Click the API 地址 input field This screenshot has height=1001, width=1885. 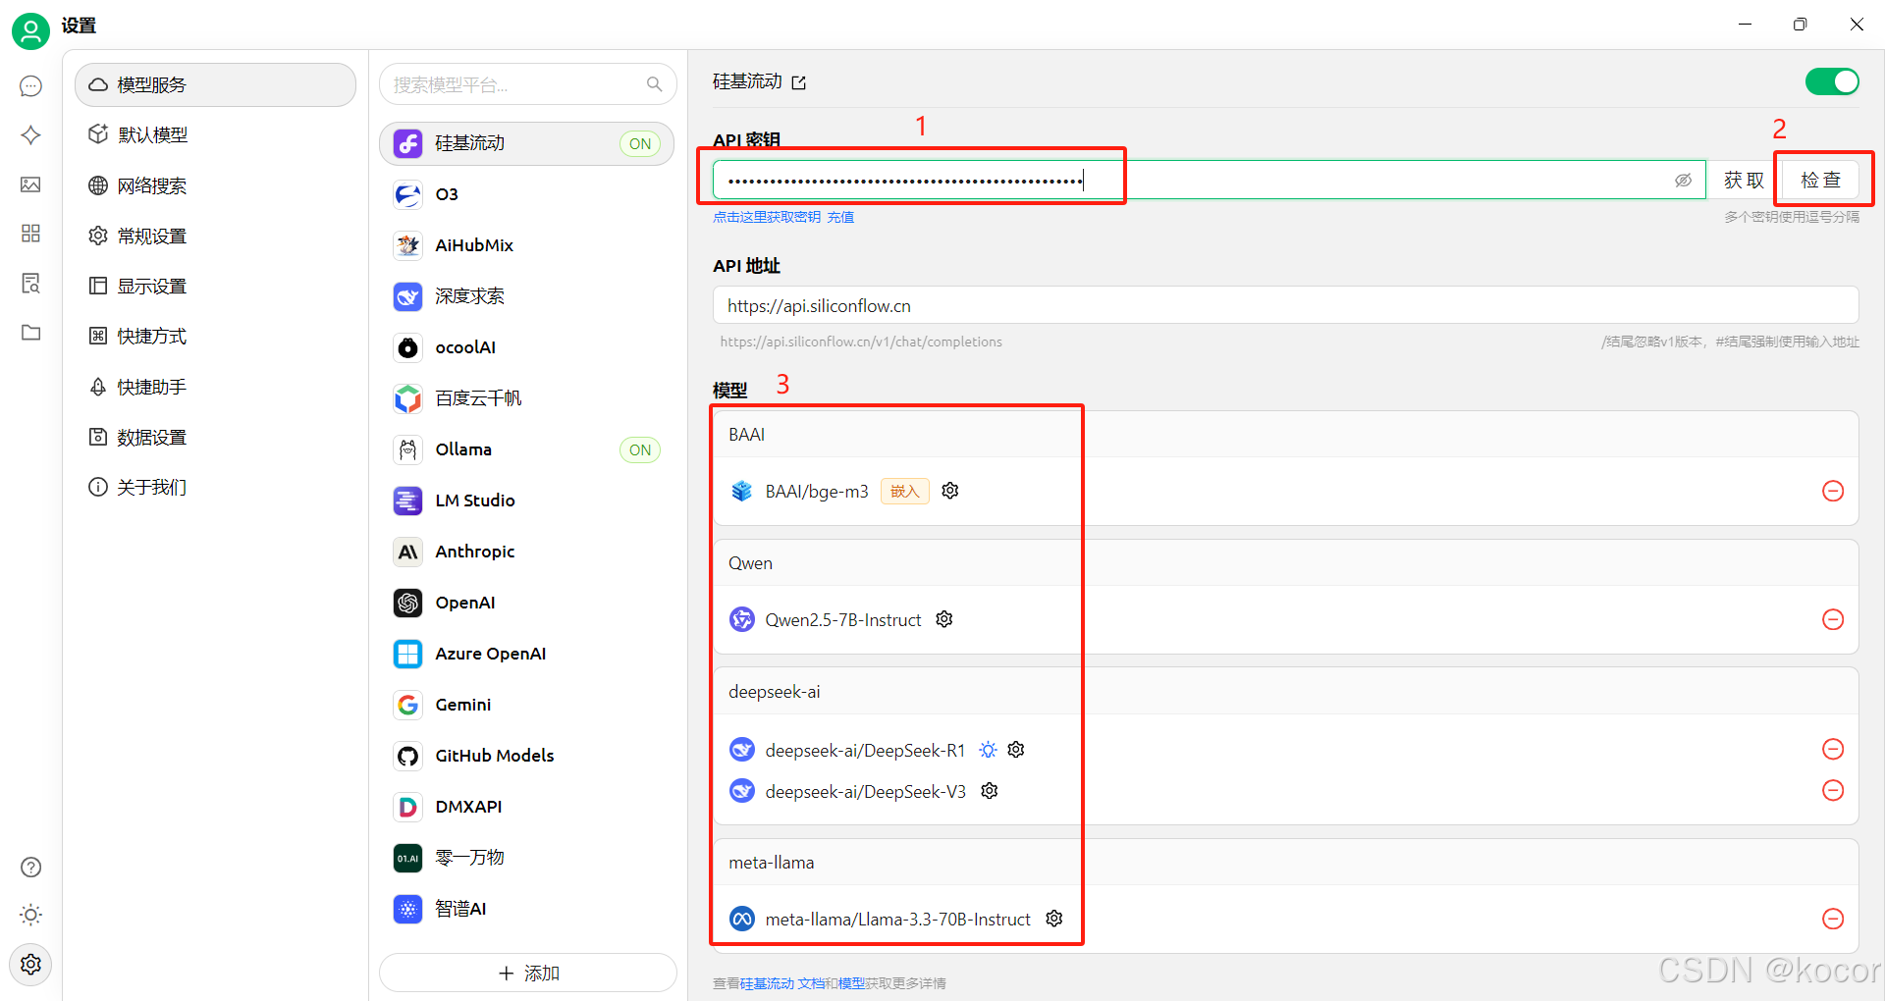1285,305
